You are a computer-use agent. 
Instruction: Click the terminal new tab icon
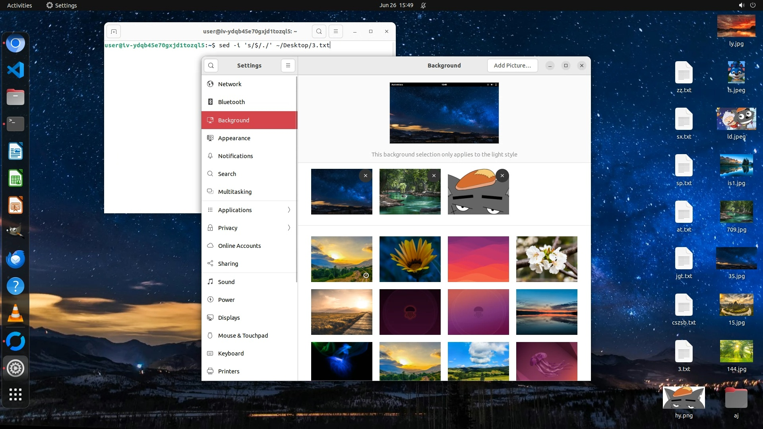click(114, 31)
